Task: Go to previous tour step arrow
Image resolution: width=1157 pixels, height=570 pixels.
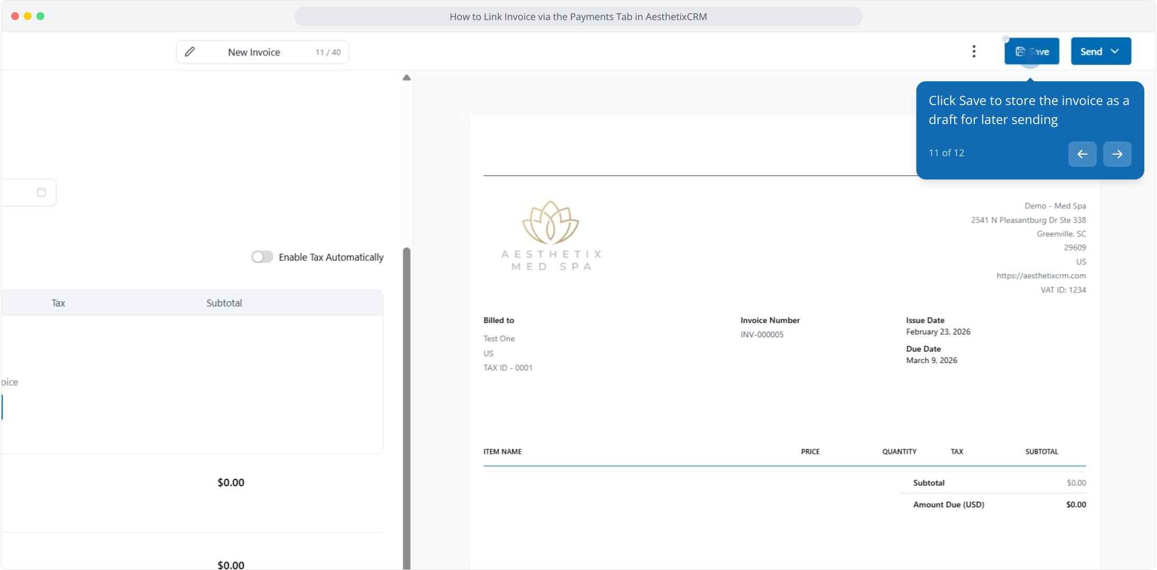Action: pos(1082,154)
